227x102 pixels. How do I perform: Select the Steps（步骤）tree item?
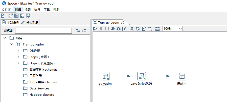(39, 57)
